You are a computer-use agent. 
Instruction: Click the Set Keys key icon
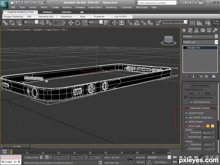click(130, 159)
